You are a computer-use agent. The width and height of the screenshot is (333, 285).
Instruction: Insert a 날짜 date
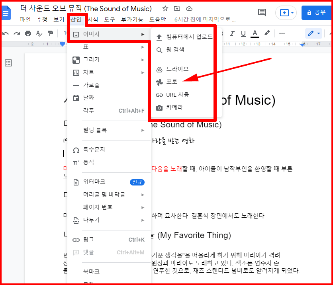pos(109,98)
